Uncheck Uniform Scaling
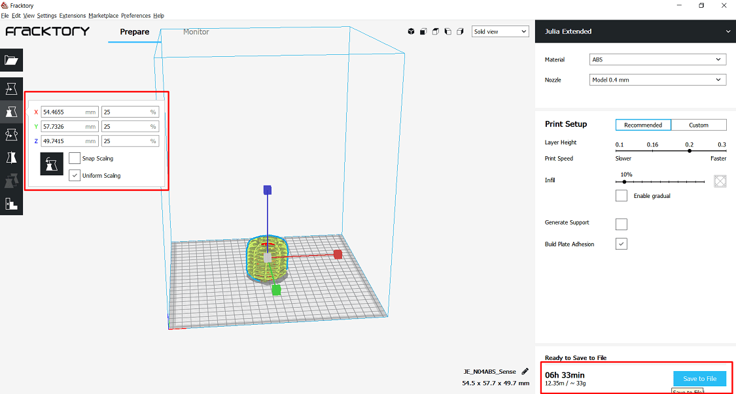Viewport: 736px width, 394px height. 74,175
